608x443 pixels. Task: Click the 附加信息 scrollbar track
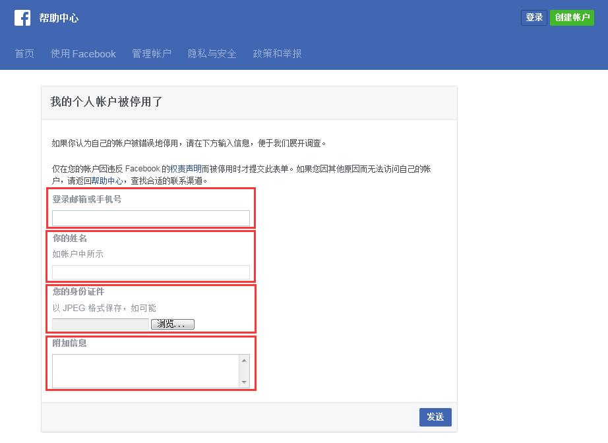pos(245,371)
